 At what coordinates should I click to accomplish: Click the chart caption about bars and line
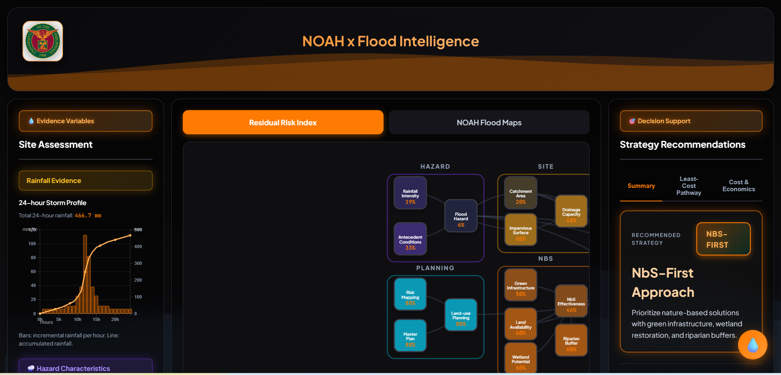coord(69,339)
